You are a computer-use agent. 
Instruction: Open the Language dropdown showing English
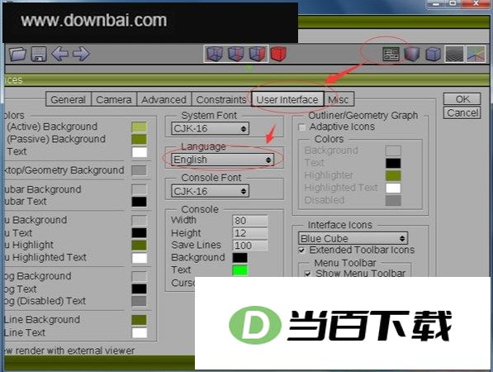pyautogui.click(x=223, y=160)
